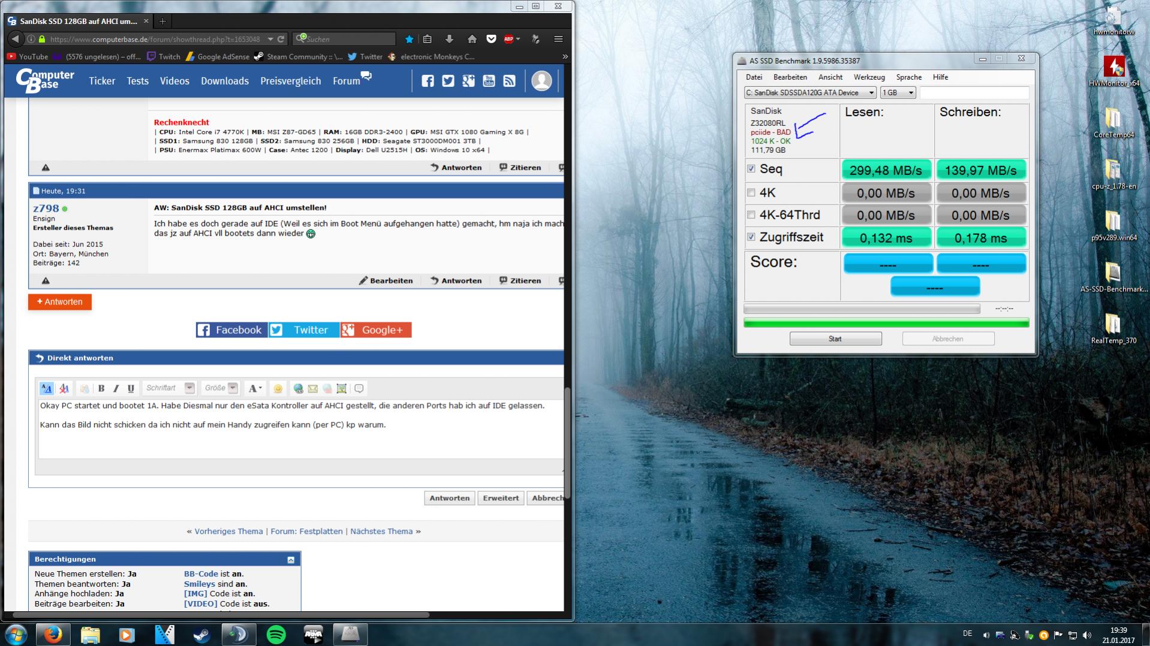The height and width of the screenshot is (646, 1150).
Task: Go to the Firefox home page
Action: click(x=472, y=39)
